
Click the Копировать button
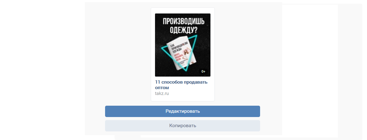[182, 126]
